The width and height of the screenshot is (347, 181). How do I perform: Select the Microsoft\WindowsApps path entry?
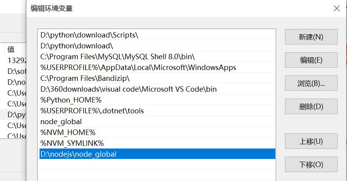pos(157,67)
